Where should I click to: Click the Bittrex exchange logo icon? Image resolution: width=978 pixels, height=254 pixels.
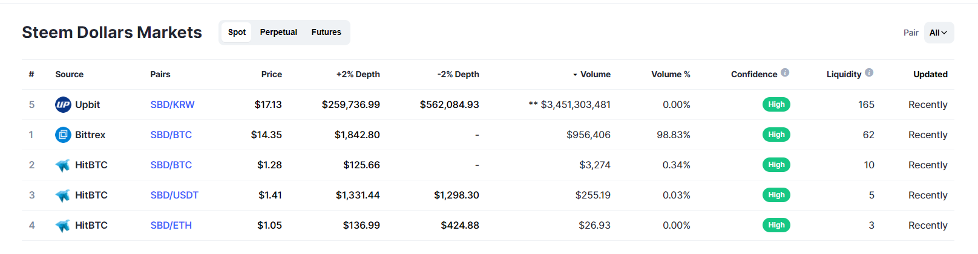[63, 135]
